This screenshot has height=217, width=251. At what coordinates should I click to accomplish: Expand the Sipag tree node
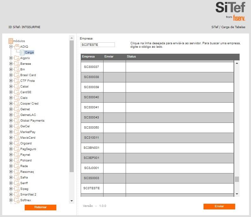(11, 189)
